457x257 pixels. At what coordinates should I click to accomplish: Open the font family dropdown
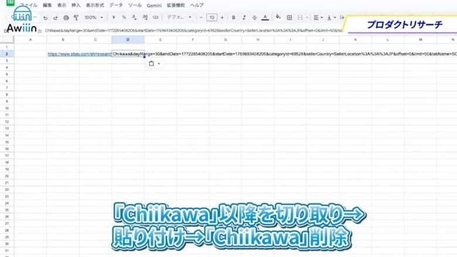click(x=179, y=18)
